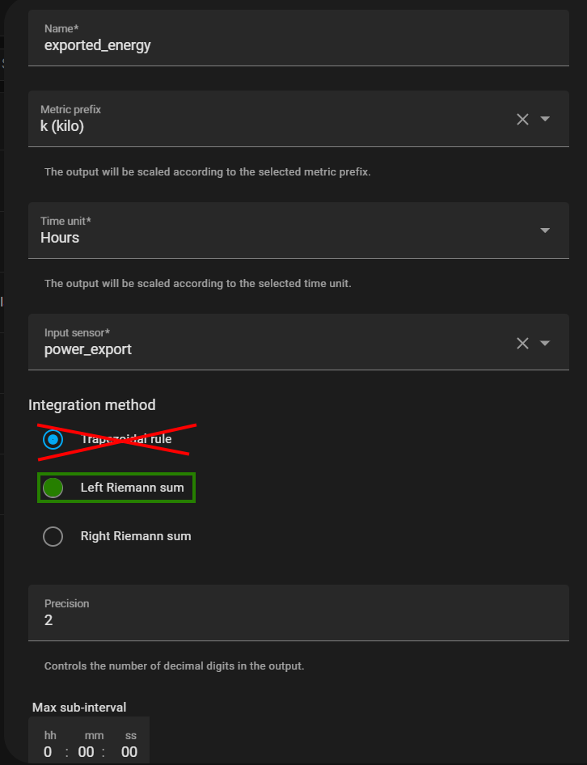Enable the Right Riemann sum radio button
This screenshot has height=765, width=587.
pyautogui.click(x=53, y=536)
